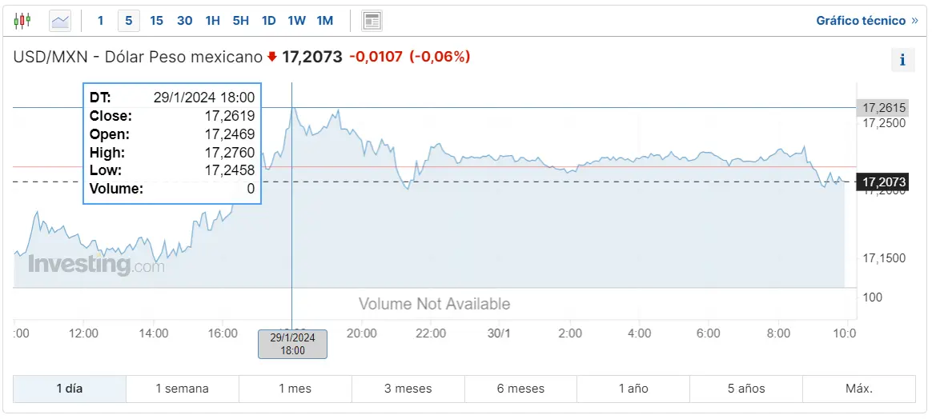Select the area line chart icon
Screen dimensions: 932x419
60,22
